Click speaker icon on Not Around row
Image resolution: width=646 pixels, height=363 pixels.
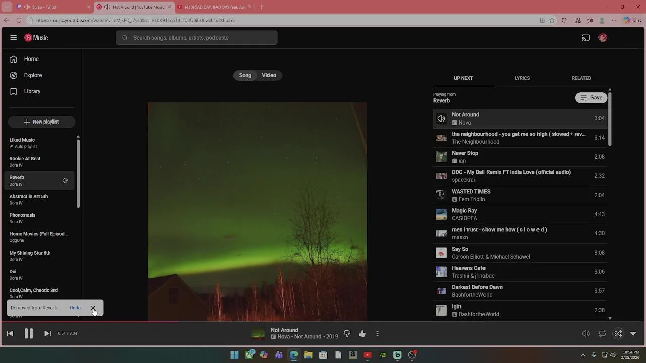click(441, 118)
